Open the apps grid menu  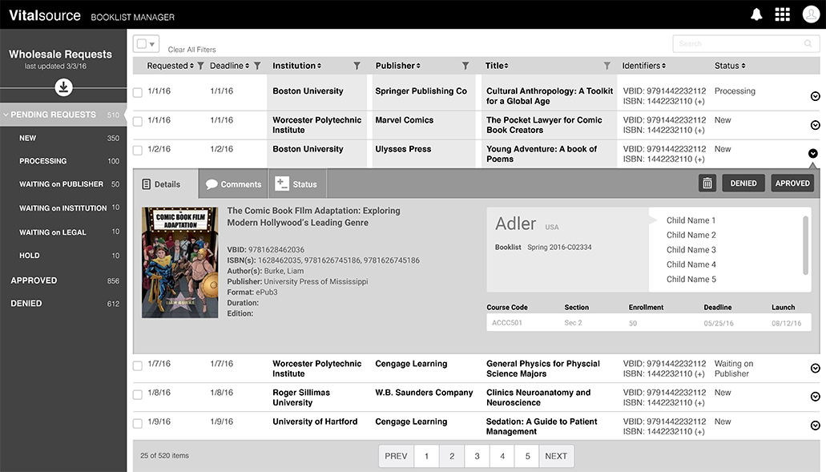click(783, 14)
